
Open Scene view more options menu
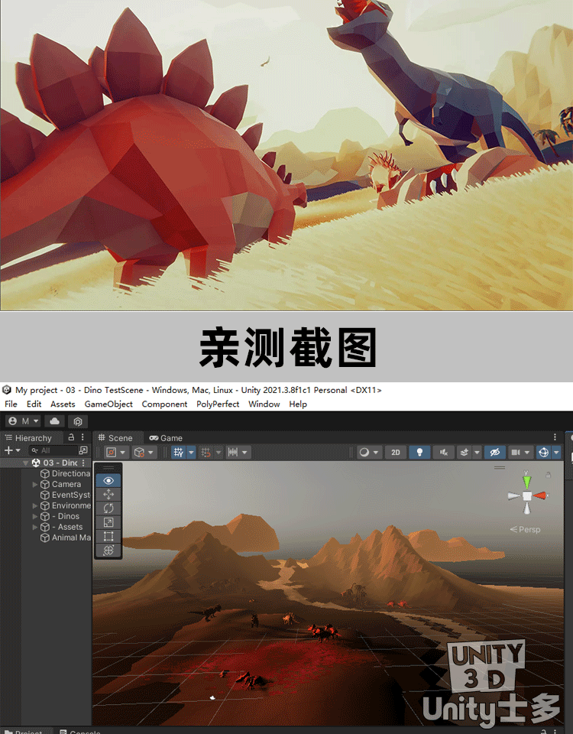pos(555,437)
